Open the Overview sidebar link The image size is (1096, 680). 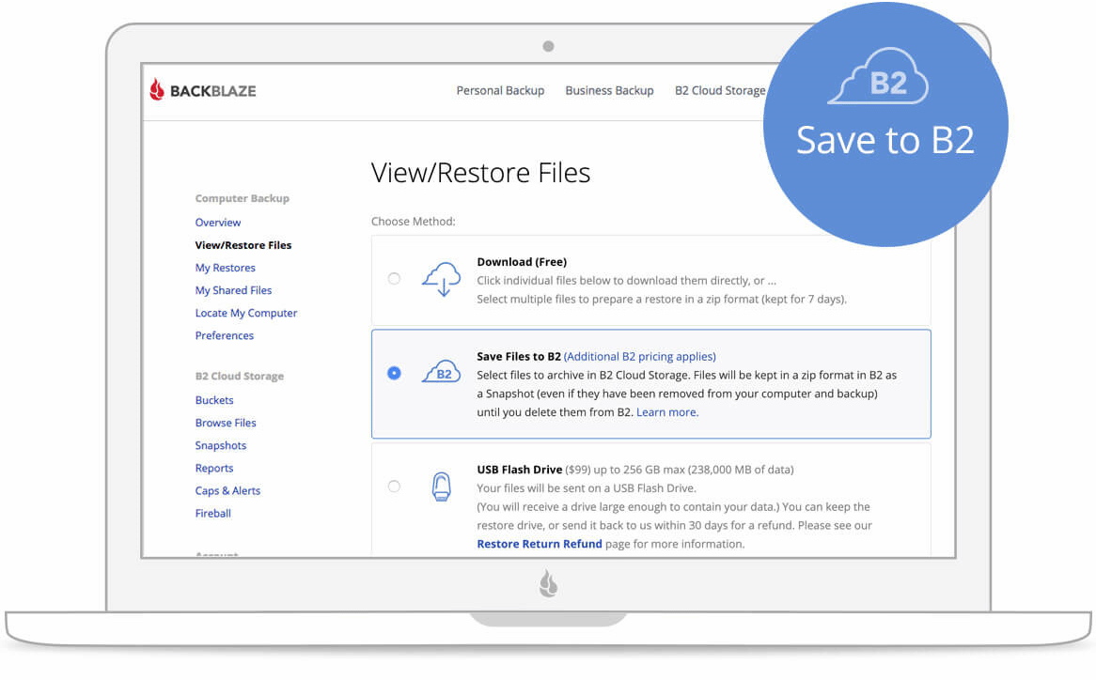218,223
